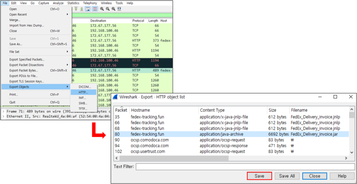Toggle auto-scroll during live capture icon
The width and height of the screenshot is (357, 184).
click(x=88, y=9)
